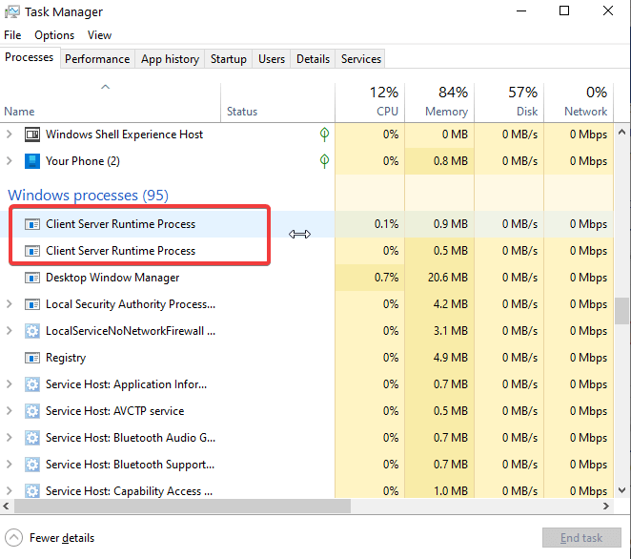This screenshot has width=631, height=559.
Task: Click the End task button
Action: click(581, 538)
